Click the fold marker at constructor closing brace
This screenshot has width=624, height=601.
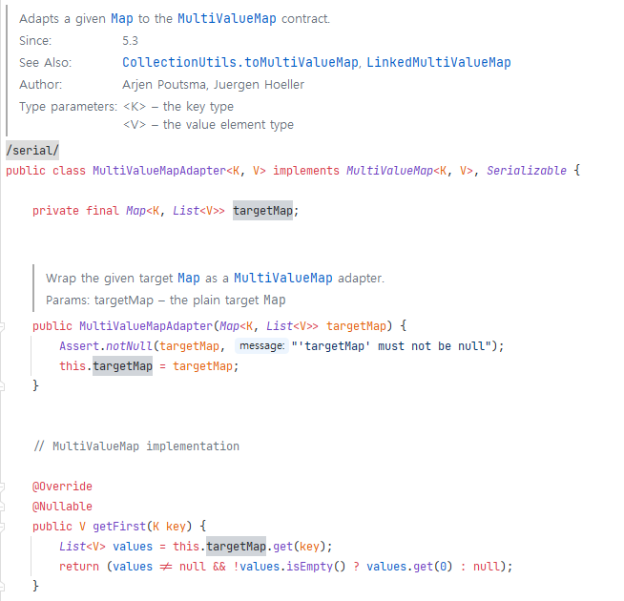2,385
